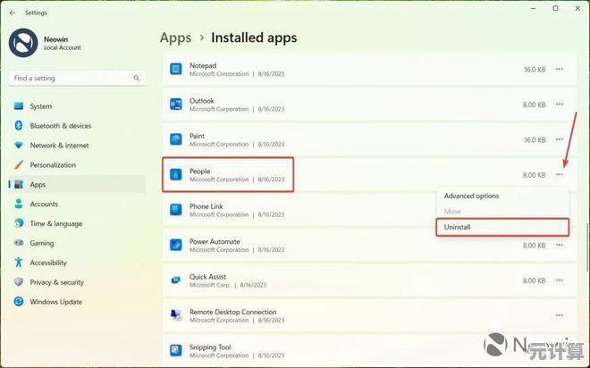Open Personalization in the sidebar
Viewport: 590px width, 368px height.
[x=53, y=165]
